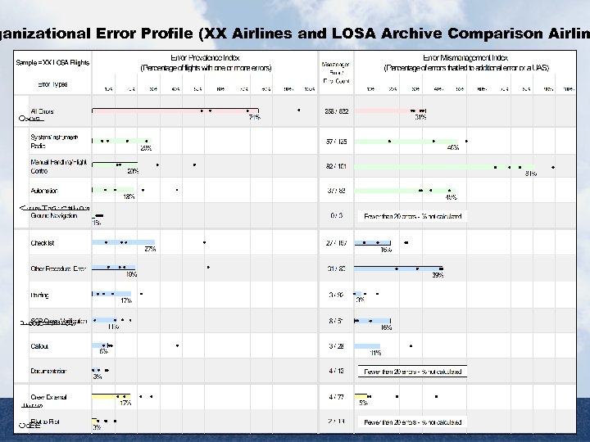Select the 'Briefing' row label
The width and height of the screenshot is (590, 442).
click(x=39, y=295)
